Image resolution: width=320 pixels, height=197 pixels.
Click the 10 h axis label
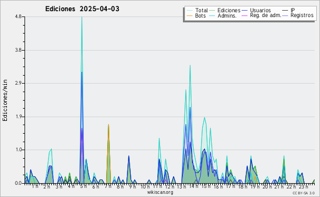point(145,186)
